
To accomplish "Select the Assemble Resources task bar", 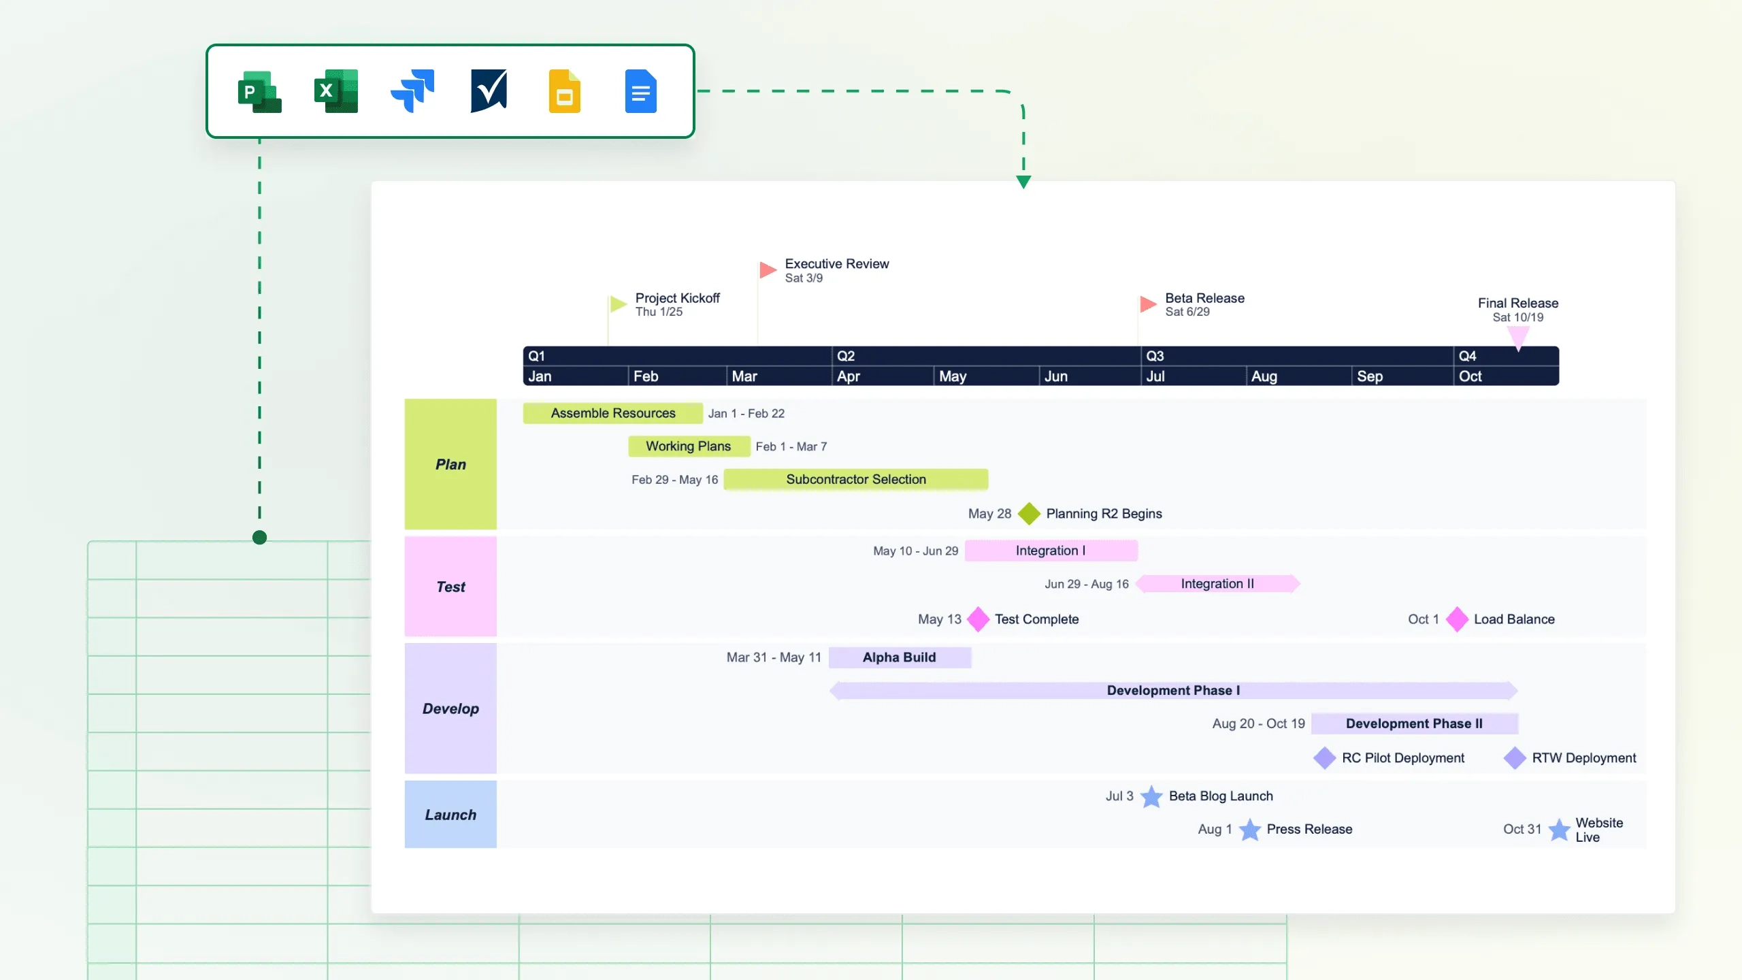I will [612, 413].
